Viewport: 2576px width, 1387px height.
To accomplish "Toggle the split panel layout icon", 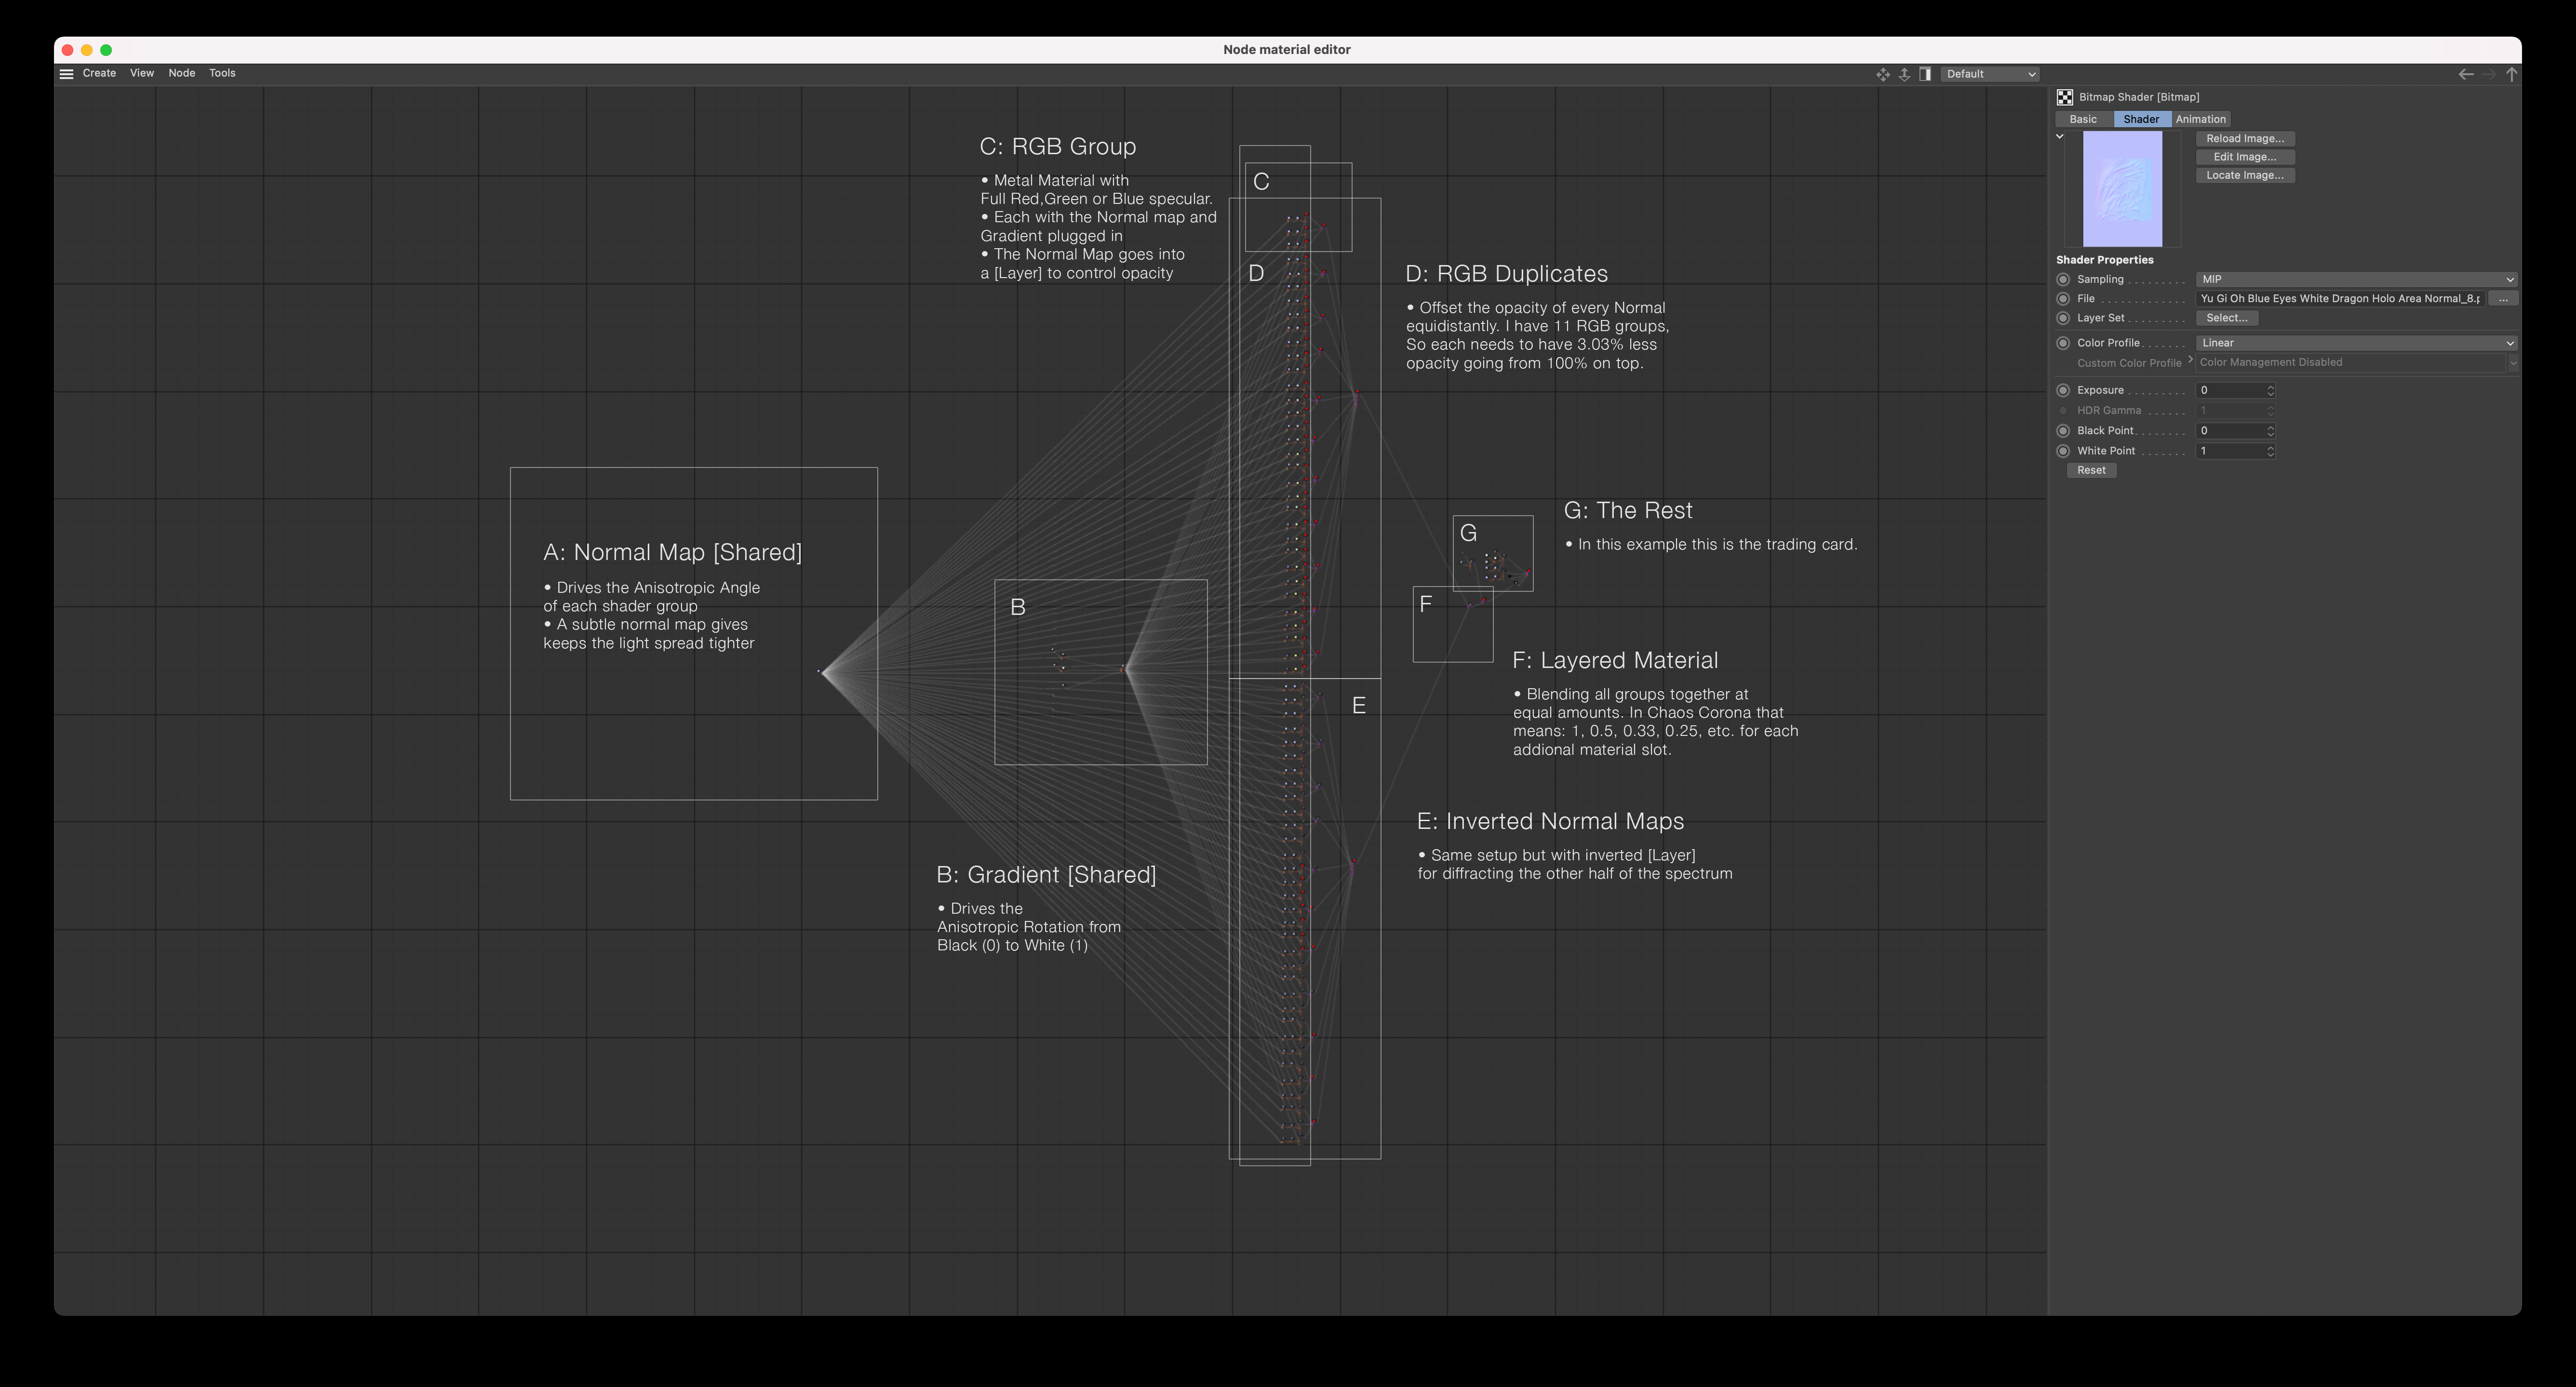I will click(1925, 74).
